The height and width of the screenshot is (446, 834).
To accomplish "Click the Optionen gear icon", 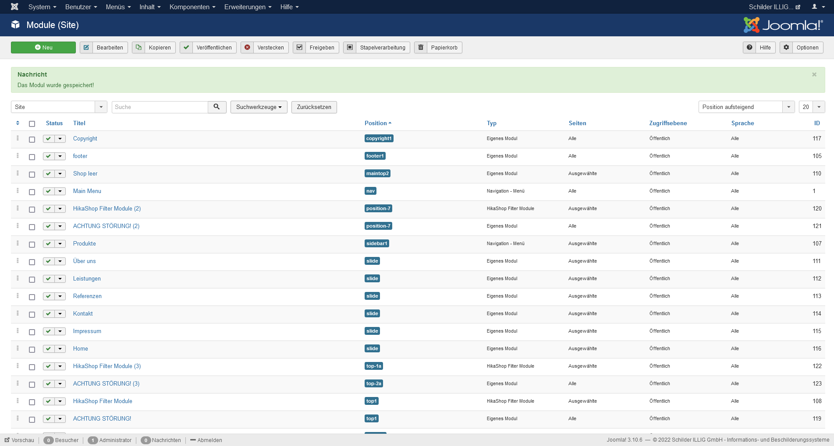I will [787, 47].
